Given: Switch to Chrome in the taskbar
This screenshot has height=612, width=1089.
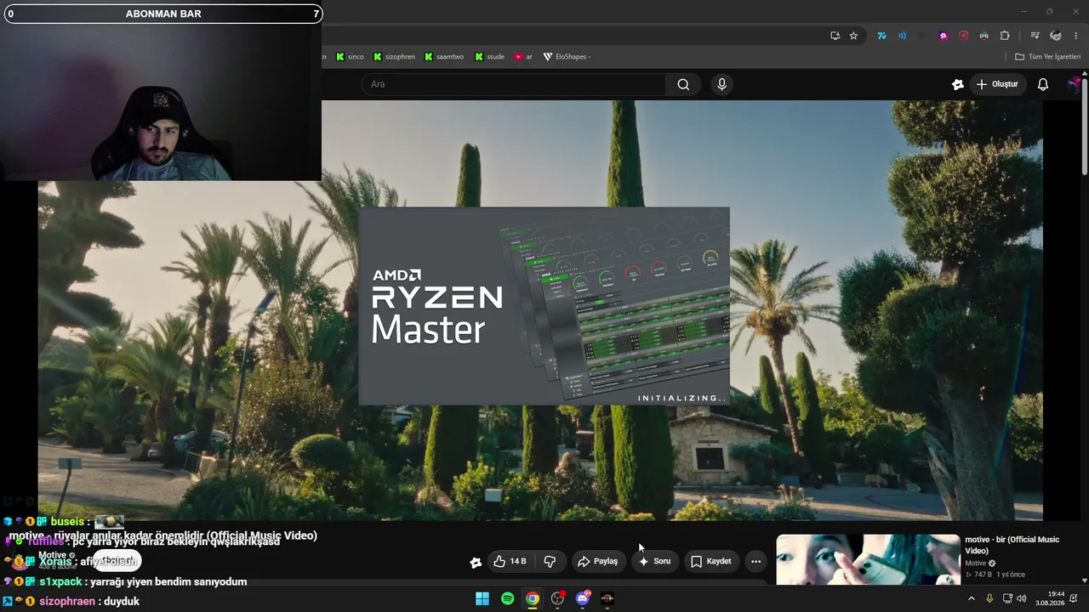Looking at the screenshot, I should pyautogui.click(x=532, y=598).
